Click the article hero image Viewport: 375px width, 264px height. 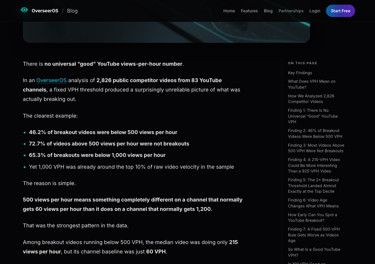click(x=166, y=32)
